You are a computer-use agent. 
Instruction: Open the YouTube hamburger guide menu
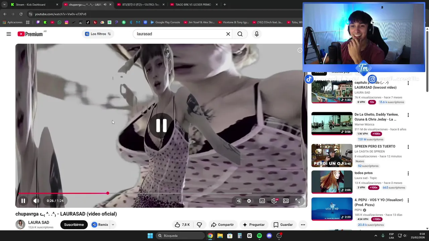[9, 34]
